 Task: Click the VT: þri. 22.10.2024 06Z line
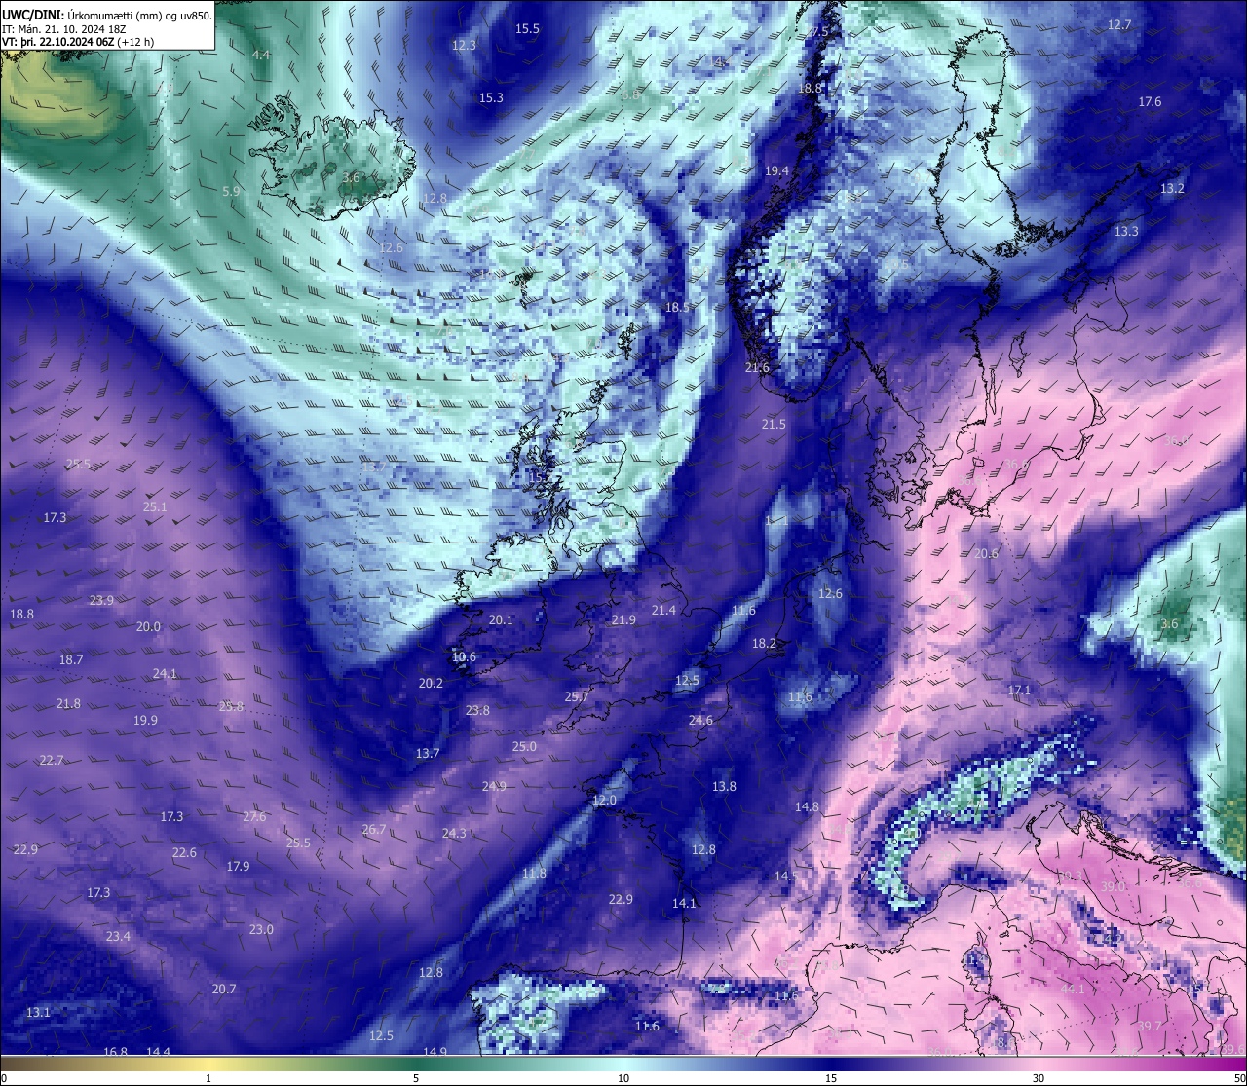78,42
